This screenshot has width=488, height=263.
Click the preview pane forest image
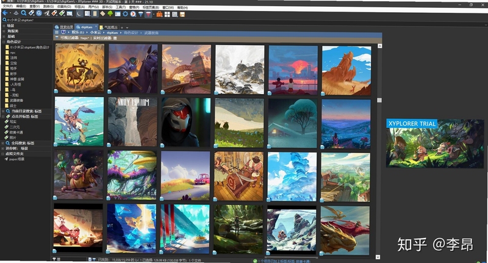435,143
